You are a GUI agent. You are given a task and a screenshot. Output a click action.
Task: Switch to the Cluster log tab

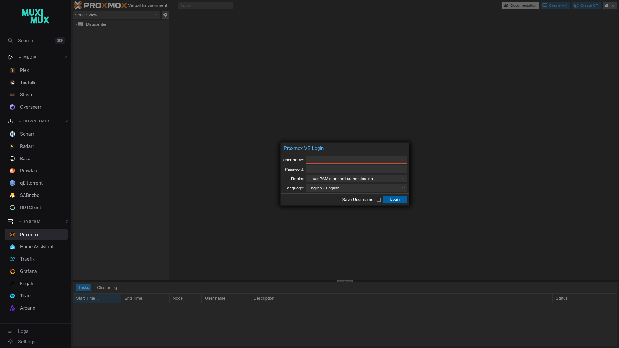[107, 287]
